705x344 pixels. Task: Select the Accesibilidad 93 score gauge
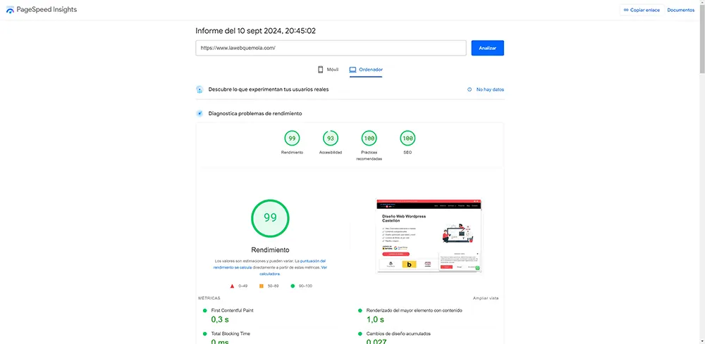(331, 139)
